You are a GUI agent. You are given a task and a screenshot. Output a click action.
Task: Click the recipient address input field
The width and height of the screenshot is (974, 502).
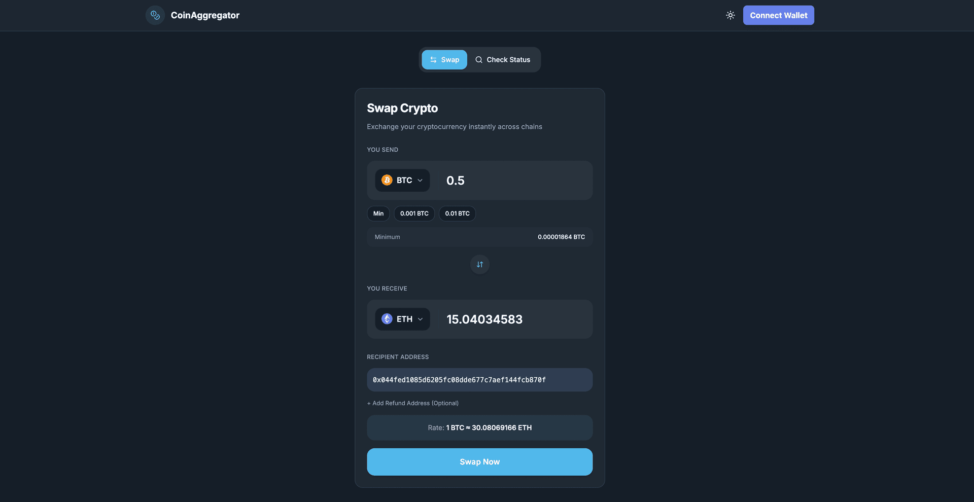coord(479,380)
